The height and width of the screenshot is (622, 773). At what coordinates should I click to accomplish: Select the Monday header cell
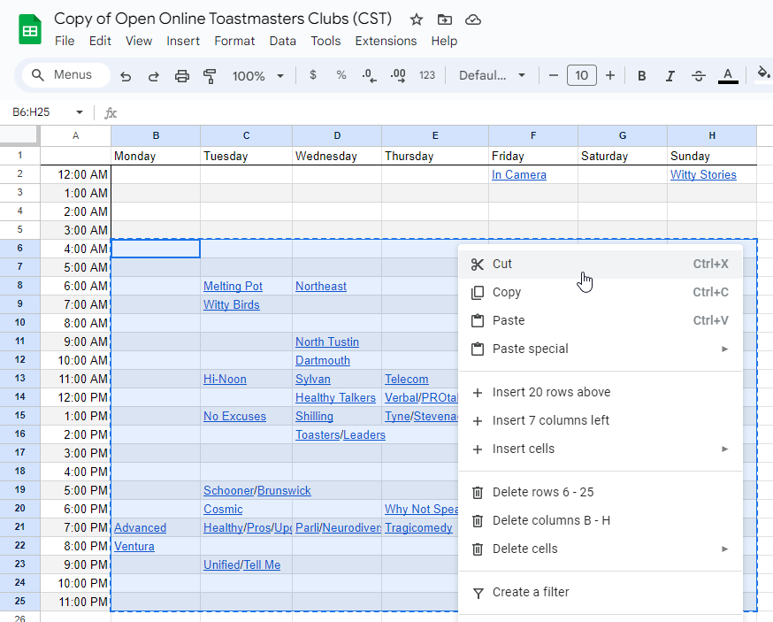156,156
